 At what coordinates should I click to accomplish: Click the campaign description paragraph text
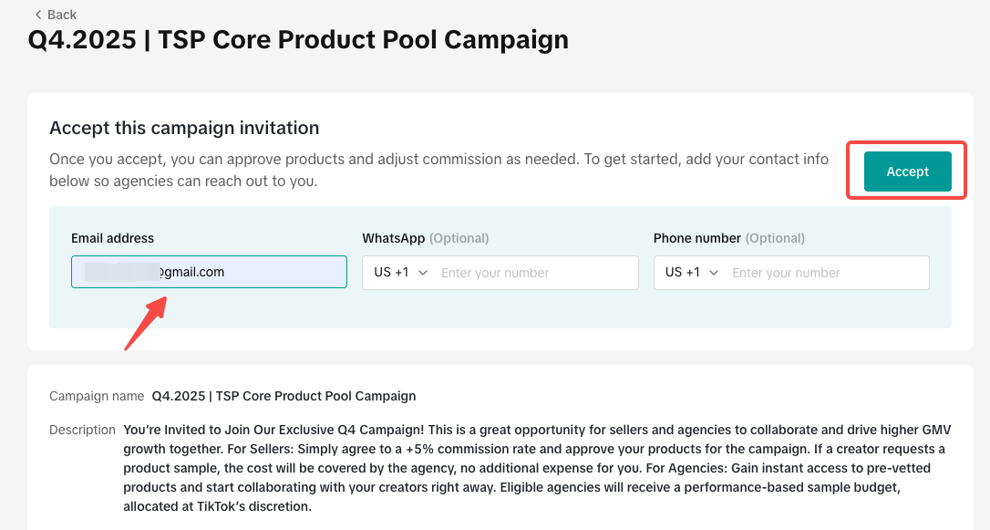[533, 467]
